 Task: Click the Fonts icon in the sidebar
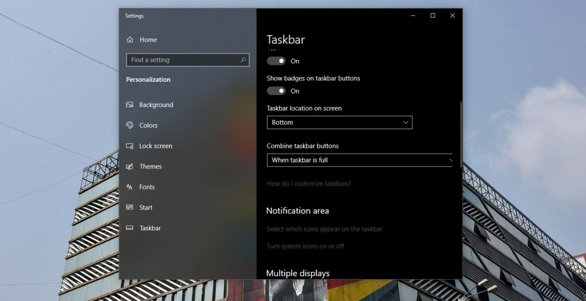click(130, 187)
